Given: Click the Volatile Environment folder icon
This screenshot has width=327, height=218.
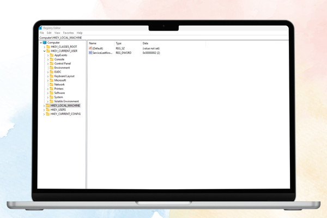Looking at the screenshot, I should point(52,101).
